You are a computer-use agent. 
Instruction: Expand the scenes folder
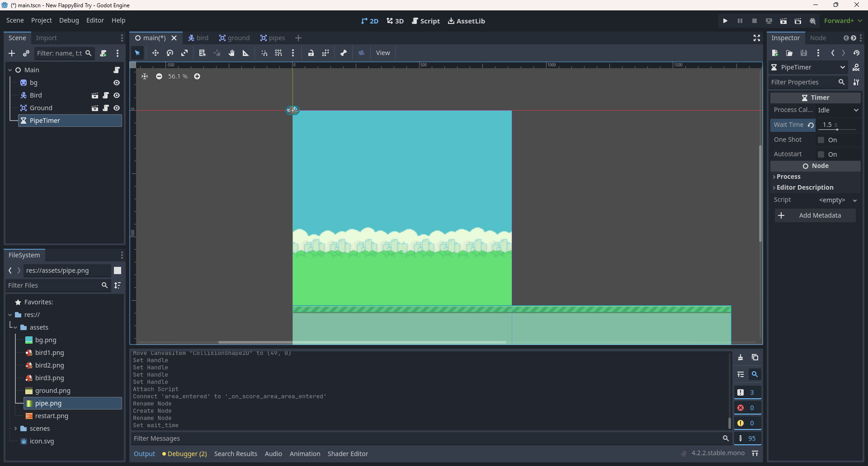point(15,429)
